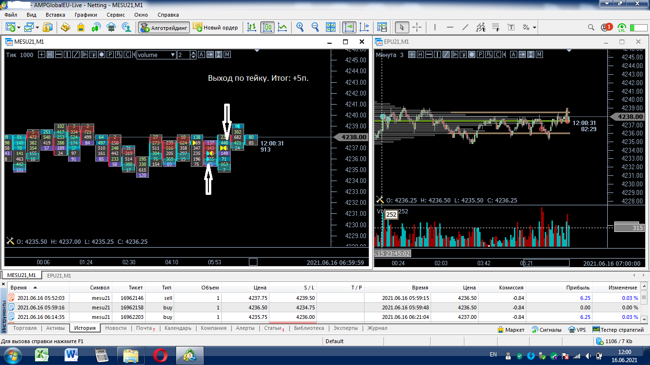Viewport: 650px width, 365px height.
Task: Open Opera browser from the taskbar
Action: 160,355
